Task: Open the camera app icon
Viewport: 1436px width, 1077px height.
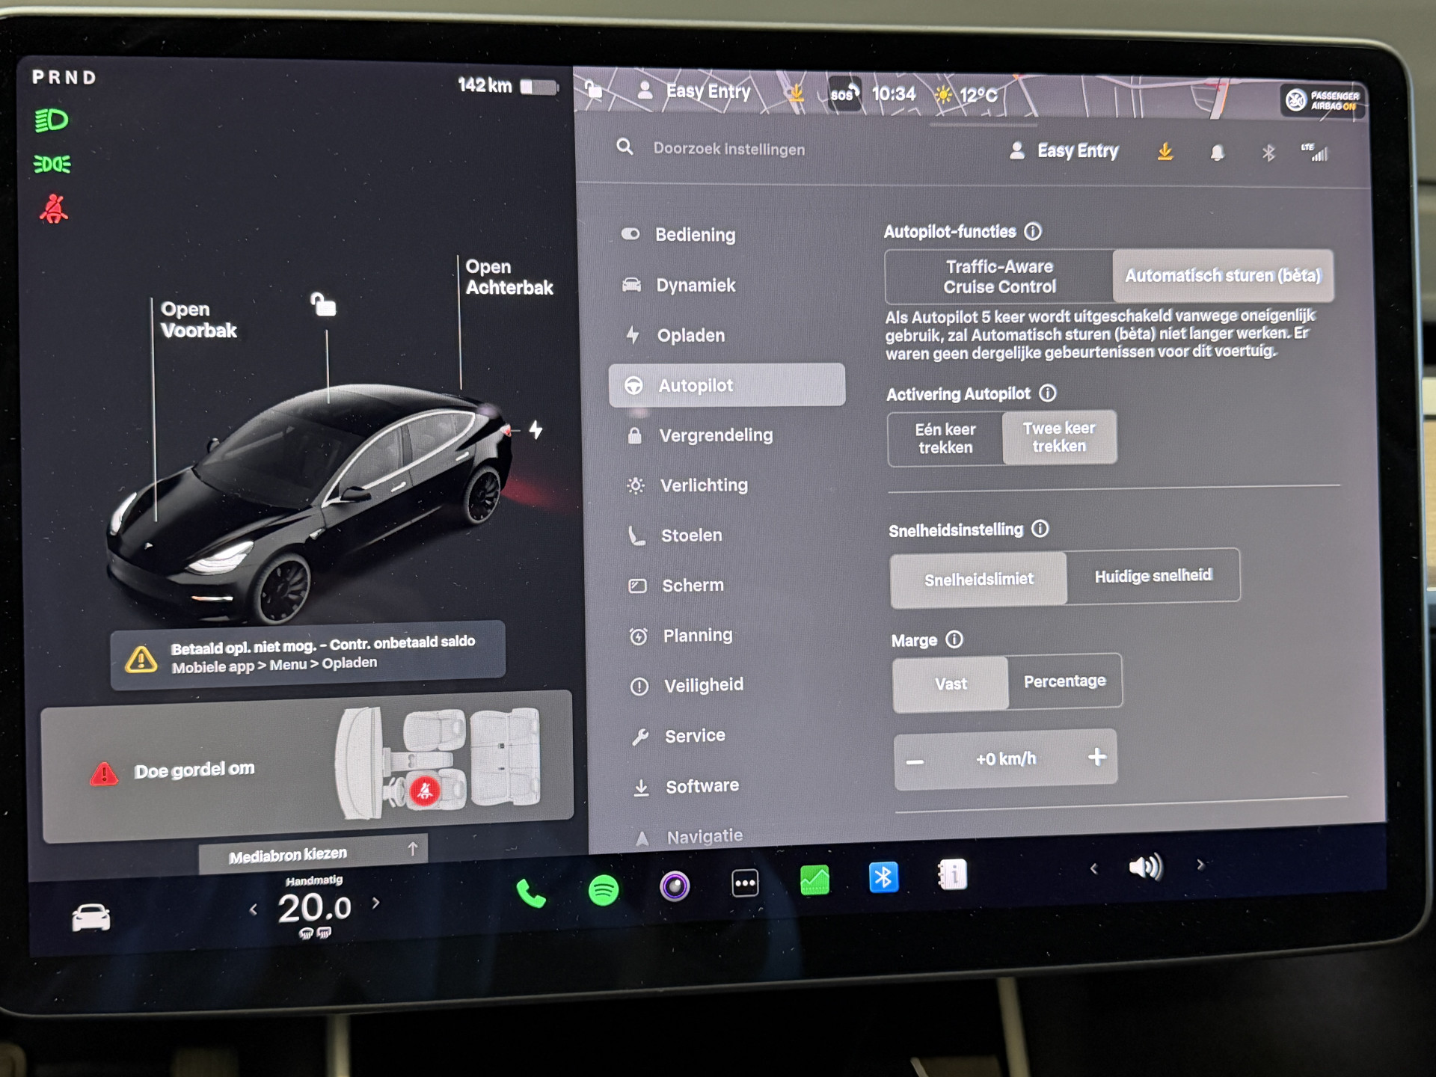Action: 674,887
